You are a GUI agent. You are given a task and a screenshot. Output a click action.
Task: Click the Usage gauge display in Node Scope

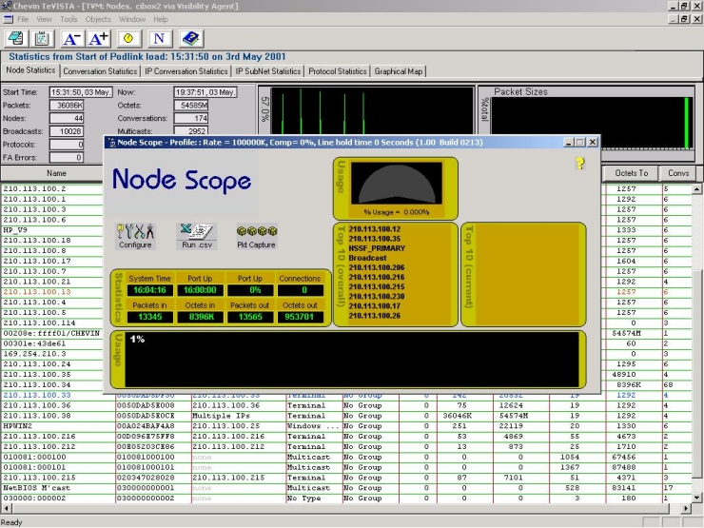click(x=397, y=184)
